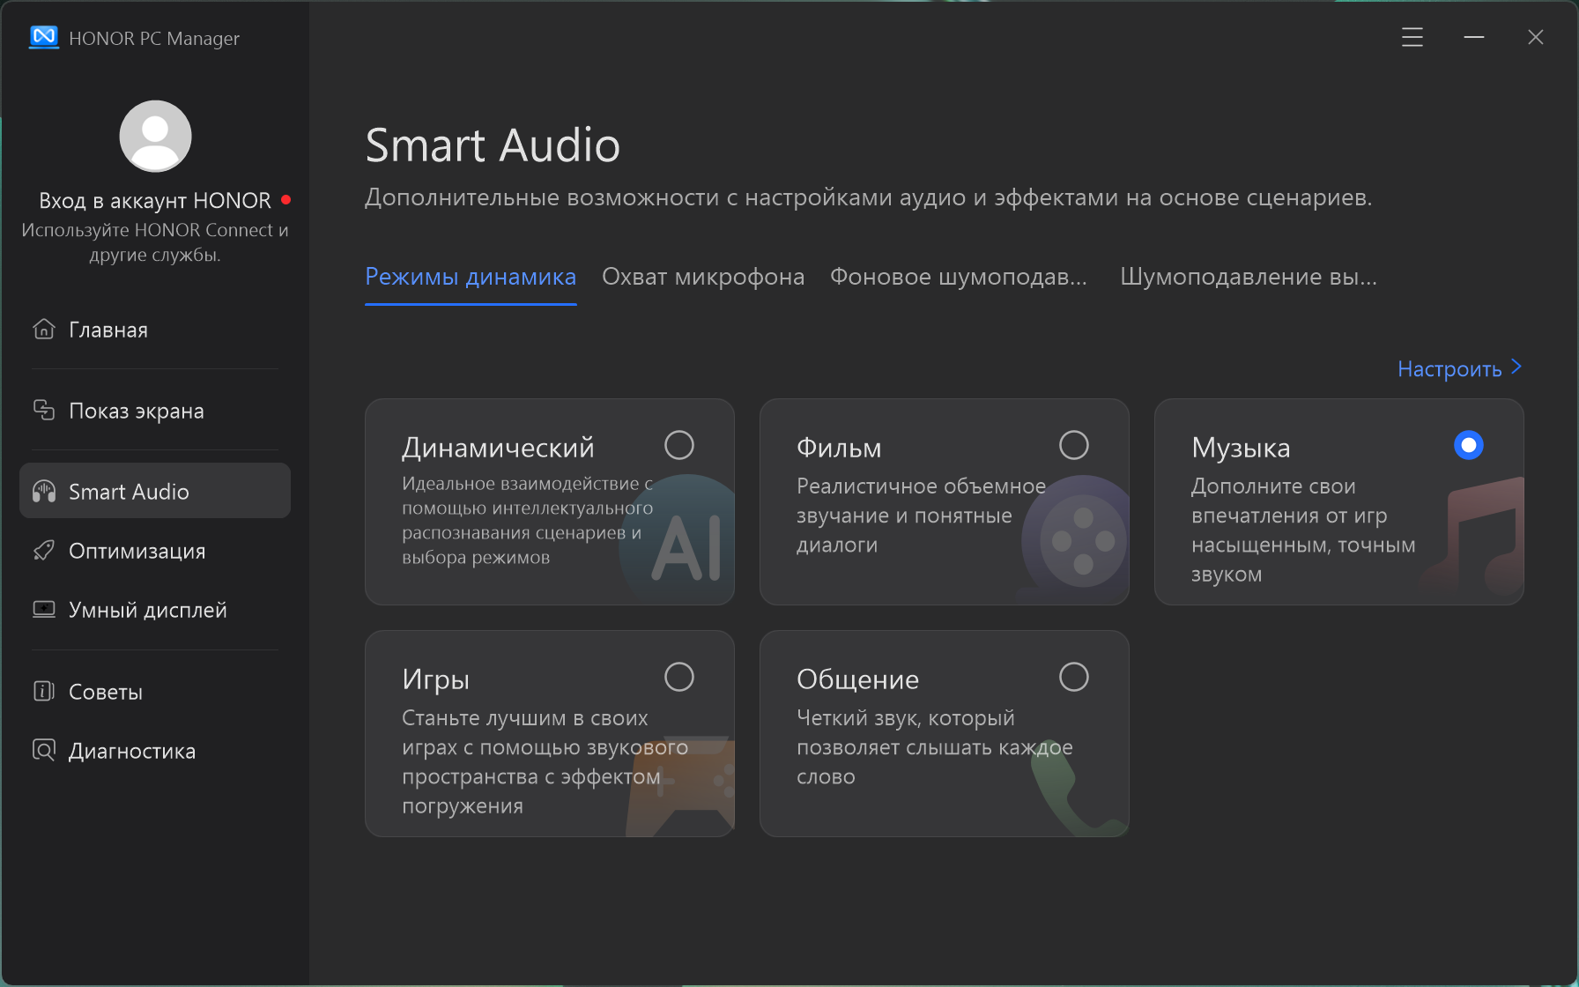Click the HONOR PC Manager logo icon
Image resolution: width=1579 pixels, height=987 pixels.
coord(44,37)
